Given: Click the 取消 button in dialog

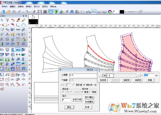Looking at the screenshot, I should [87, 107].
